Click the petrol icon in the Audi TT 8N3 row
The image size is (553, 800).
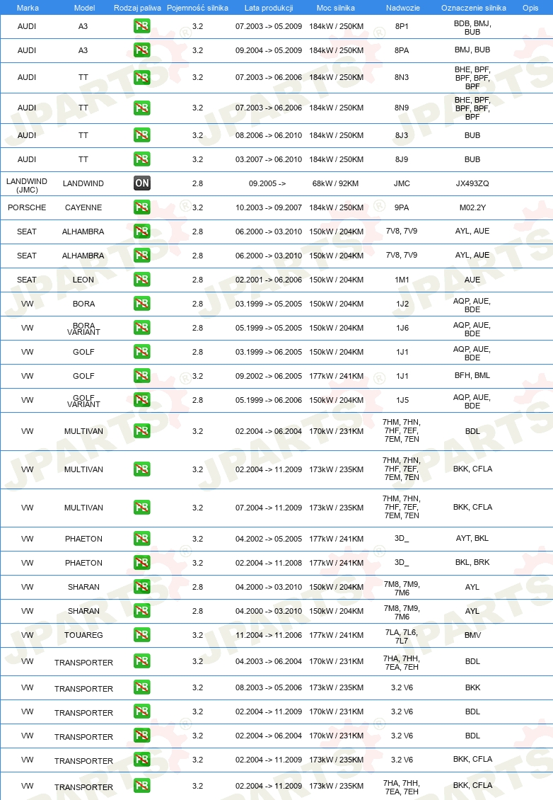[141, 77]
